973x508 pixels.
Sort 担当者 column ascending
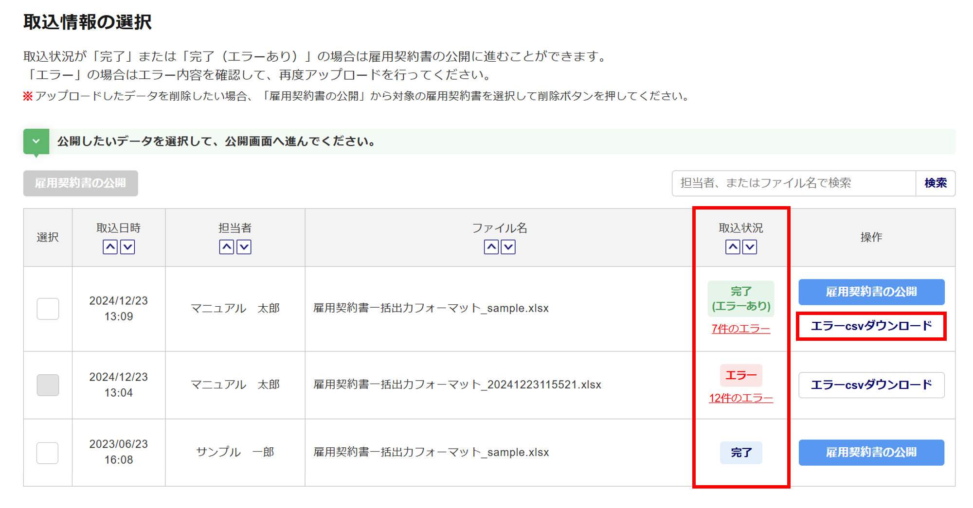click(x=226, y=247)
